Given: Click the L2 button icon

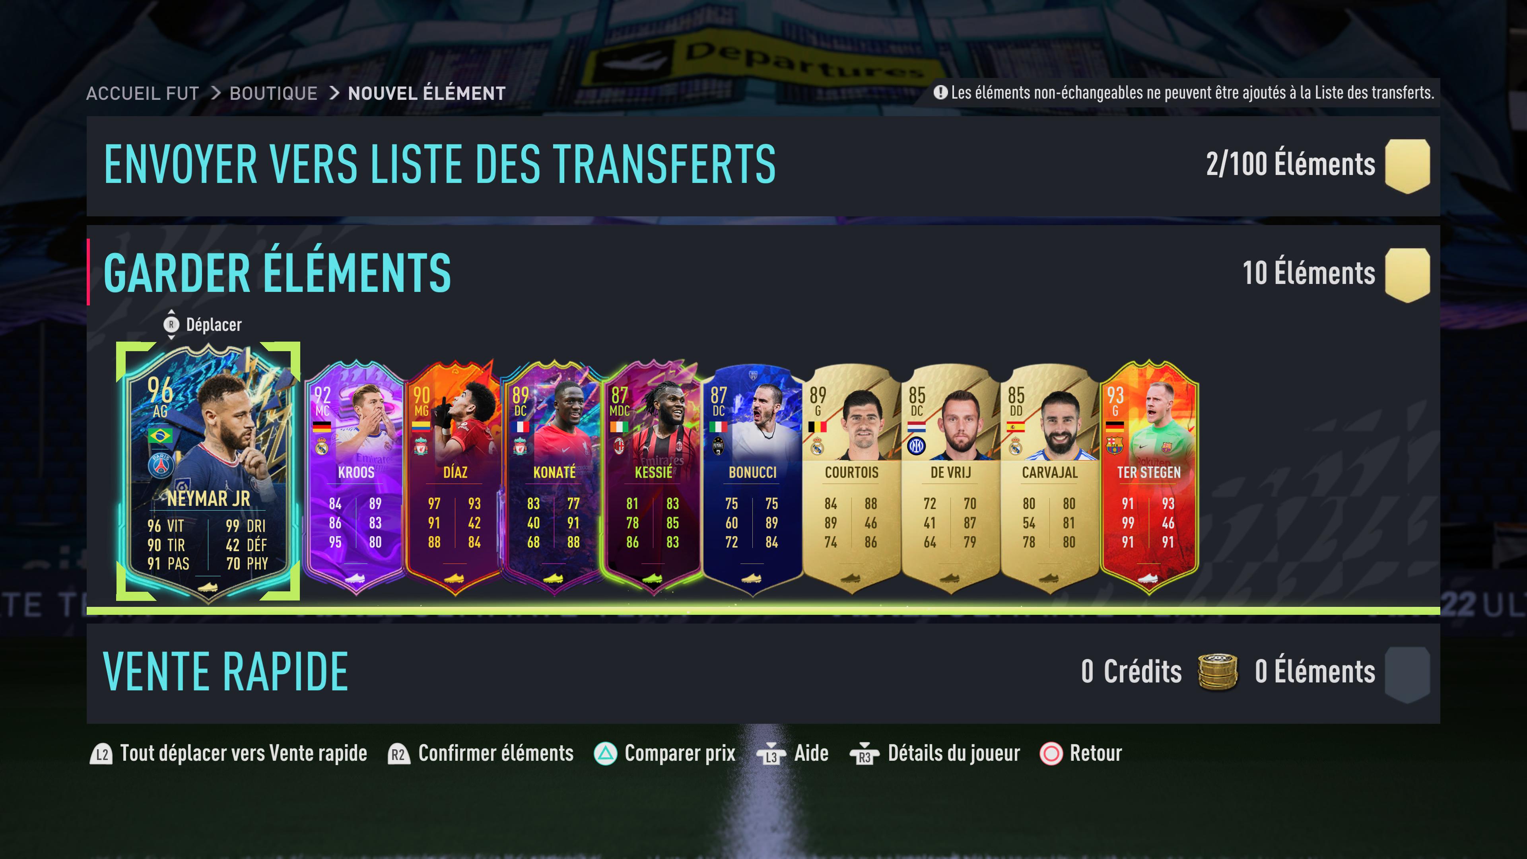Looking at the screenshot, I should (101, 754).
